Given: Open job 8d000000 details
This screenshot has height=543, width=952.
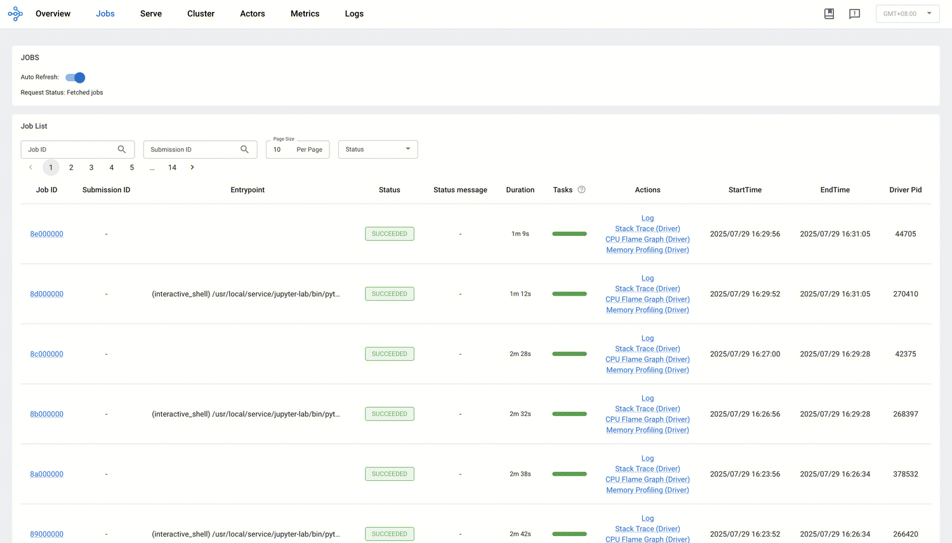Looking at the screenshot, I should point(46,294).
